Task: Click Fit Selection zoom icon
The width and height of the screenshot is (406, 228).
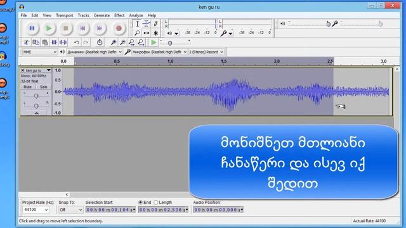Action: [x=132, y=42]
